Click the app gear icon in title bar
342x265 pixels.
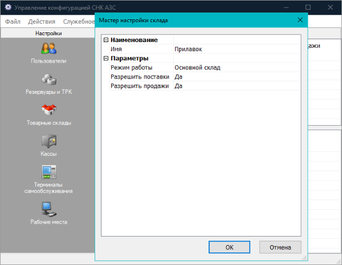point(8,7)
